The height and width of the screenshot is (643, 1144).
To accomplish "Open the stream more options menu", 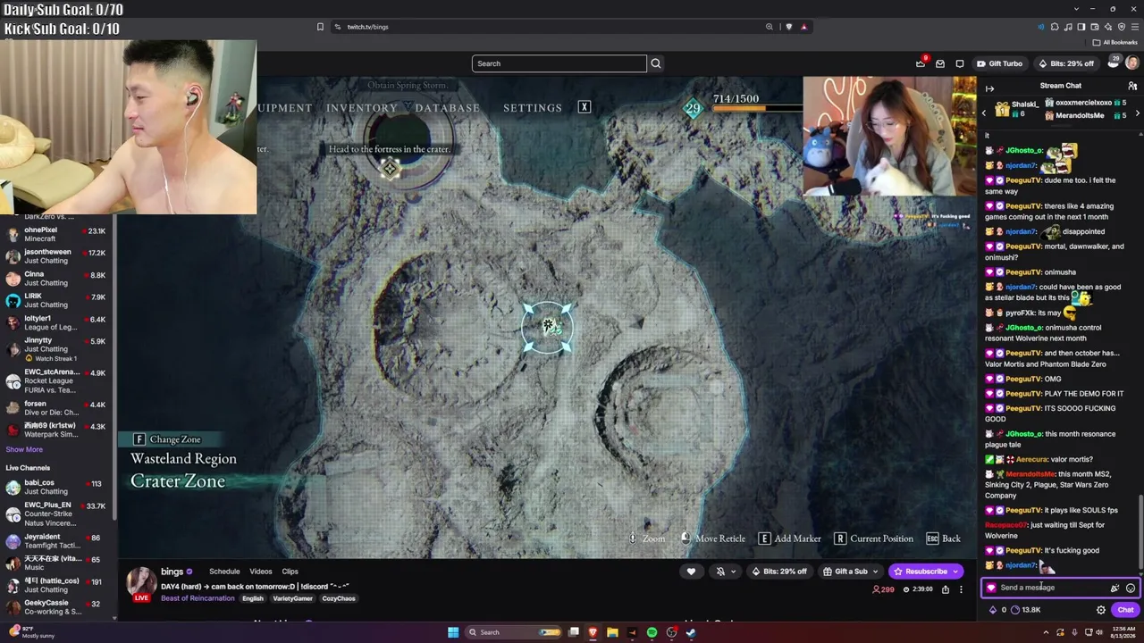I will coord(962,589).
